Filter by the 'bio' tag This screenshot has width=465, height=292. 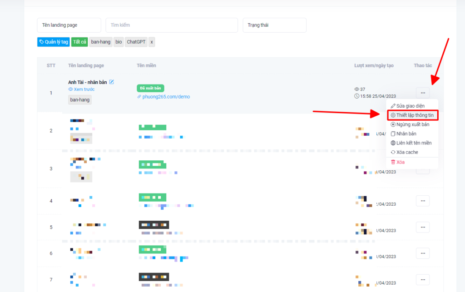click(x=119, y=42)
